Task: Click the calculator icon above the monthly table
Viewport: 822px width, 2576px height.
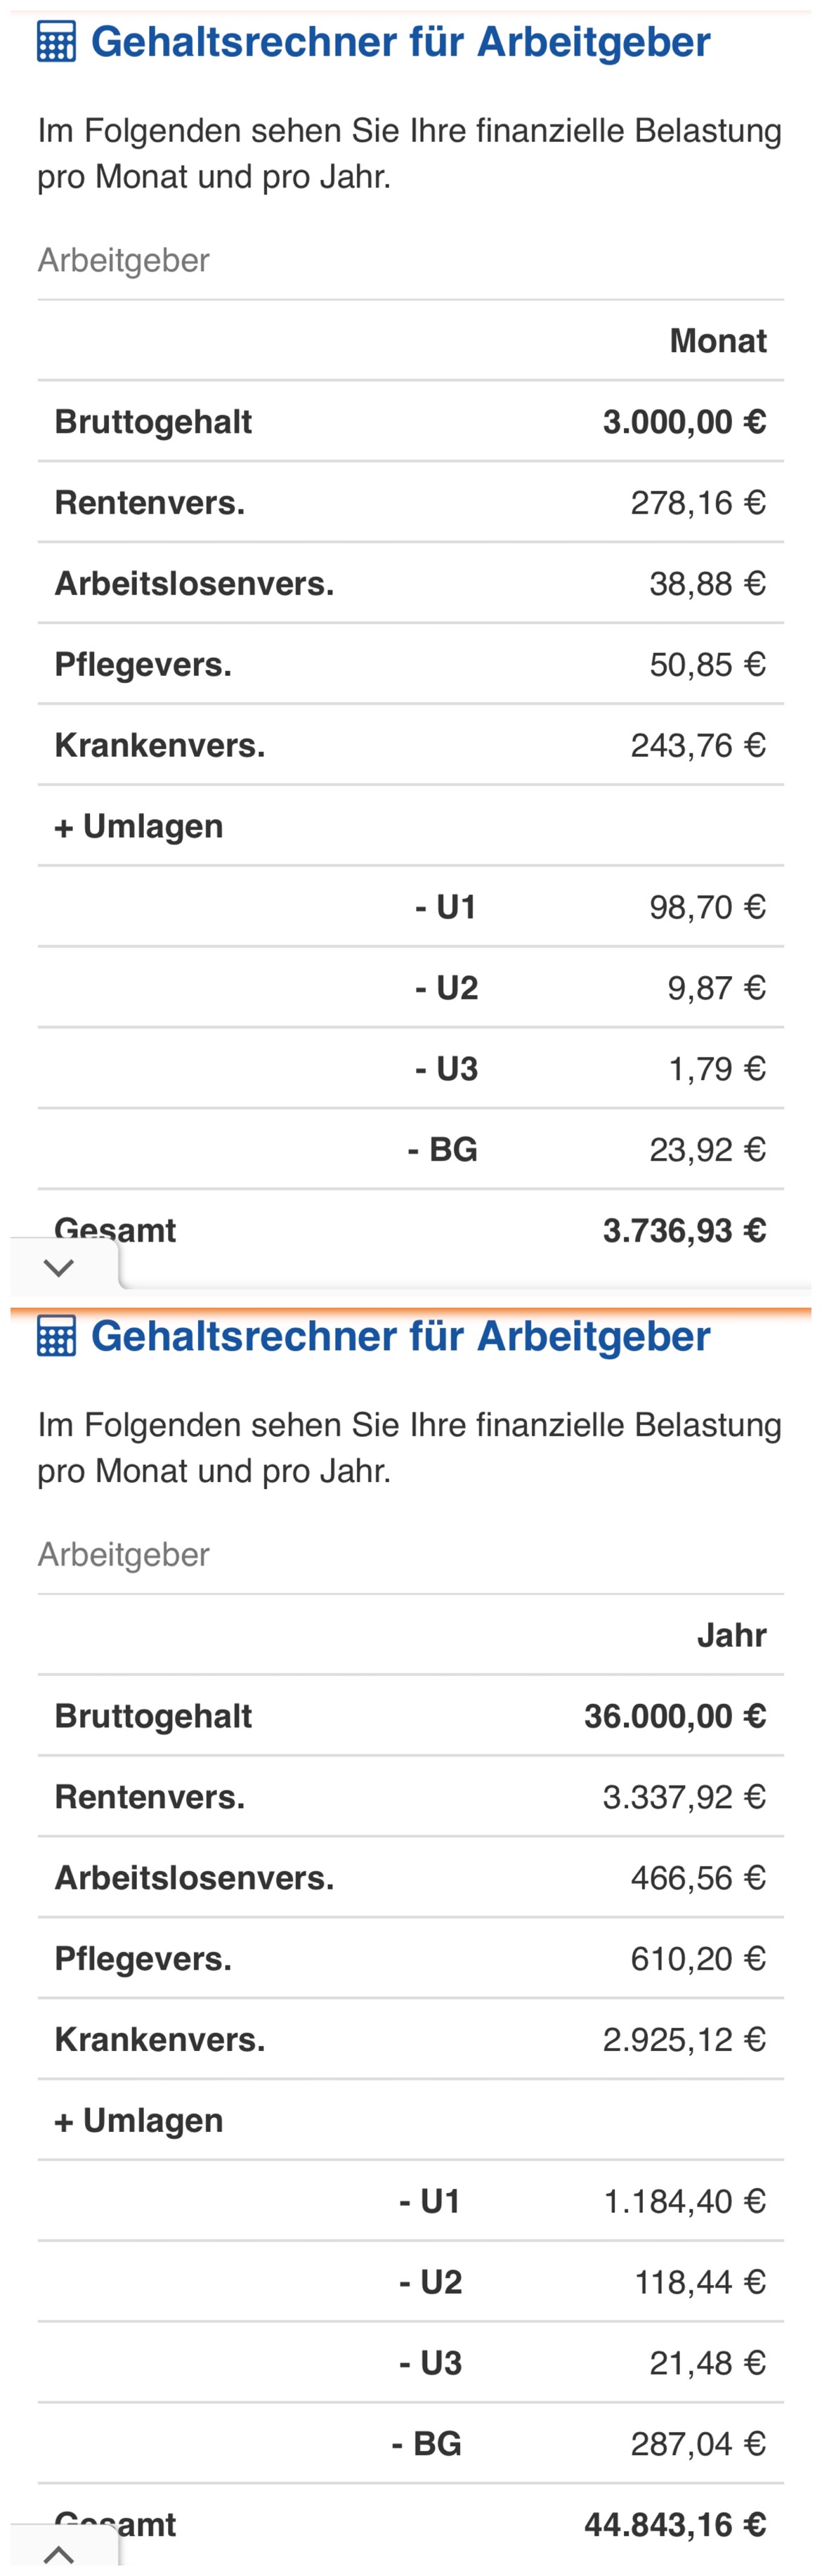Action: tap(56, 42)
